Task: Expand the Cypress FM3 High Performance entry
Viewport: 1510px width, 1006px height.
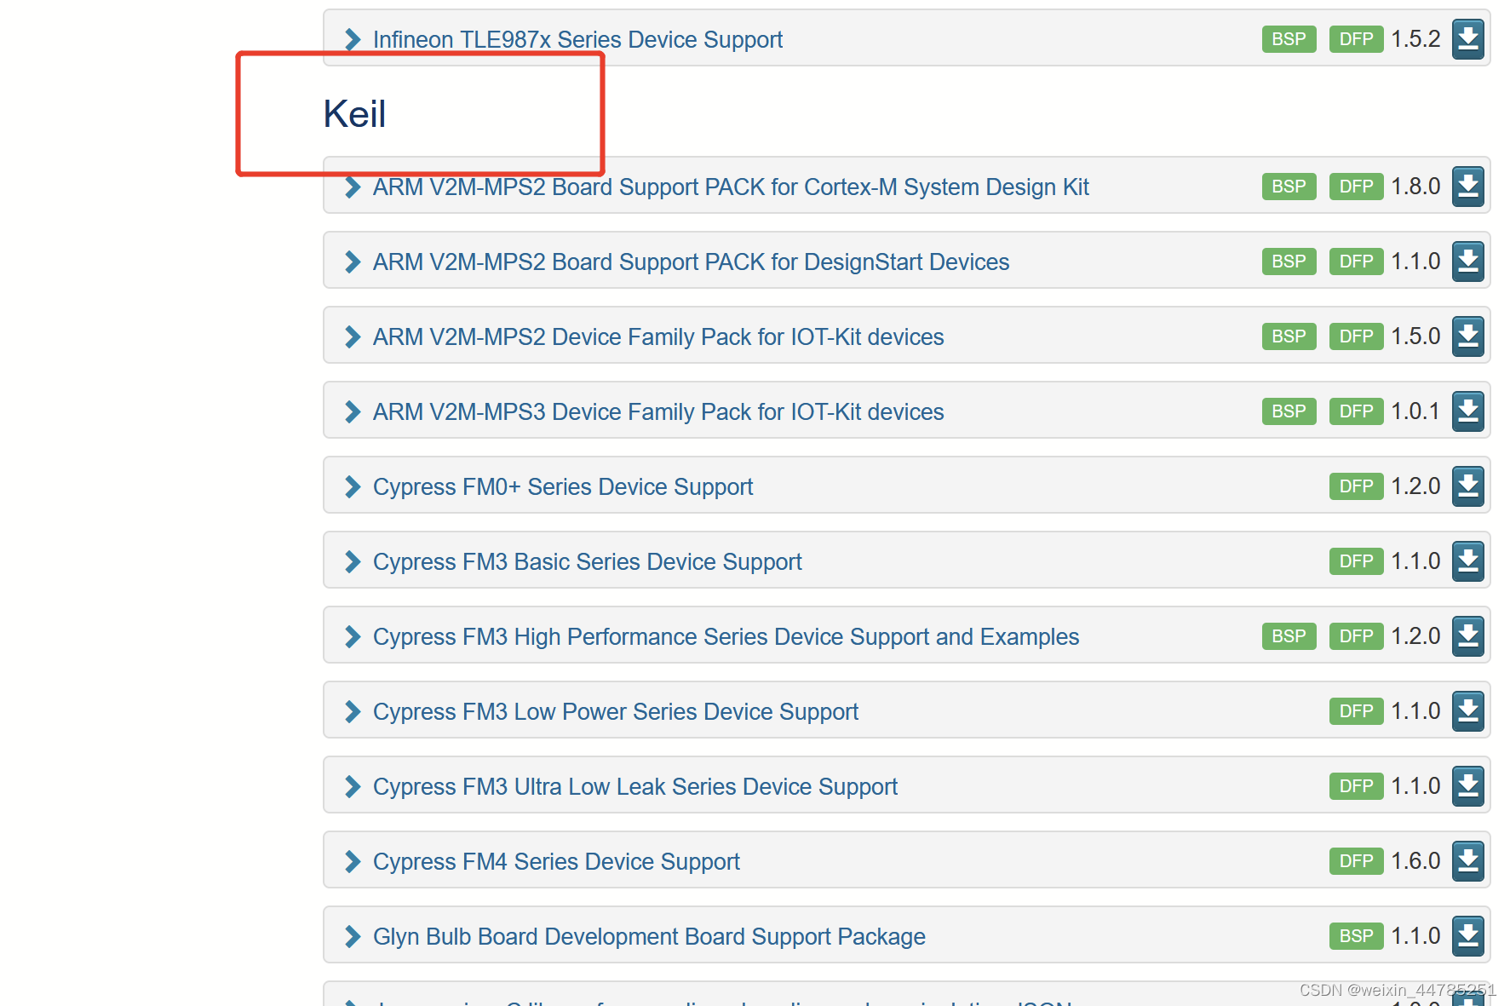Action: click(352, 636)
